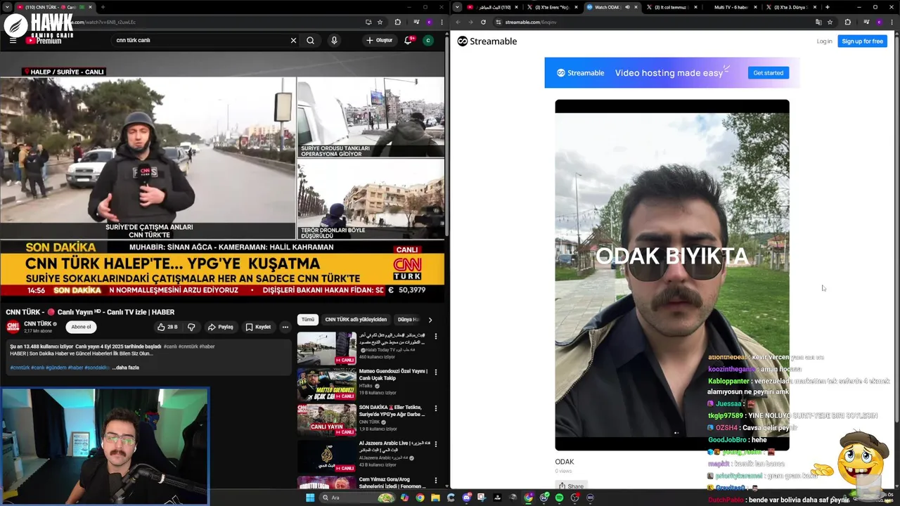This screenshot has height=506, width=900.
Task: Save the video with the Kaydet button
Action: [x=258, y=327]
